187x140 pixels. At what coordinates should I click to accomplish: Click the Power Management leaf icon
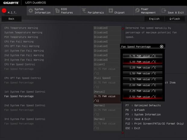138,11
